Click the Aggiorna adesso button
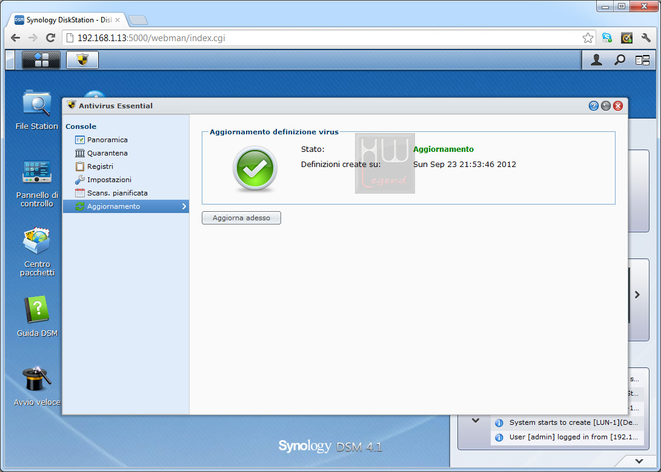The image size is (661, 472). pos(241,218)
